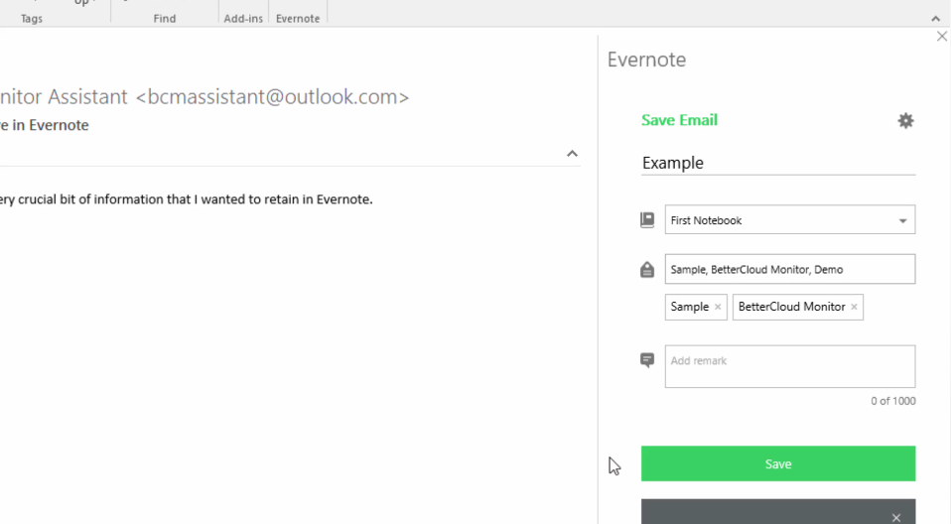Click the remark comment icon
951x524 pixels.
click(647, 360)
